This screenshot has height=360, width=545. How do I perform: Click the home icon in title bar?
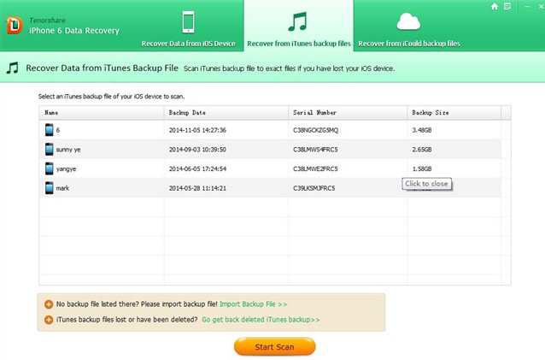[495, 6]
